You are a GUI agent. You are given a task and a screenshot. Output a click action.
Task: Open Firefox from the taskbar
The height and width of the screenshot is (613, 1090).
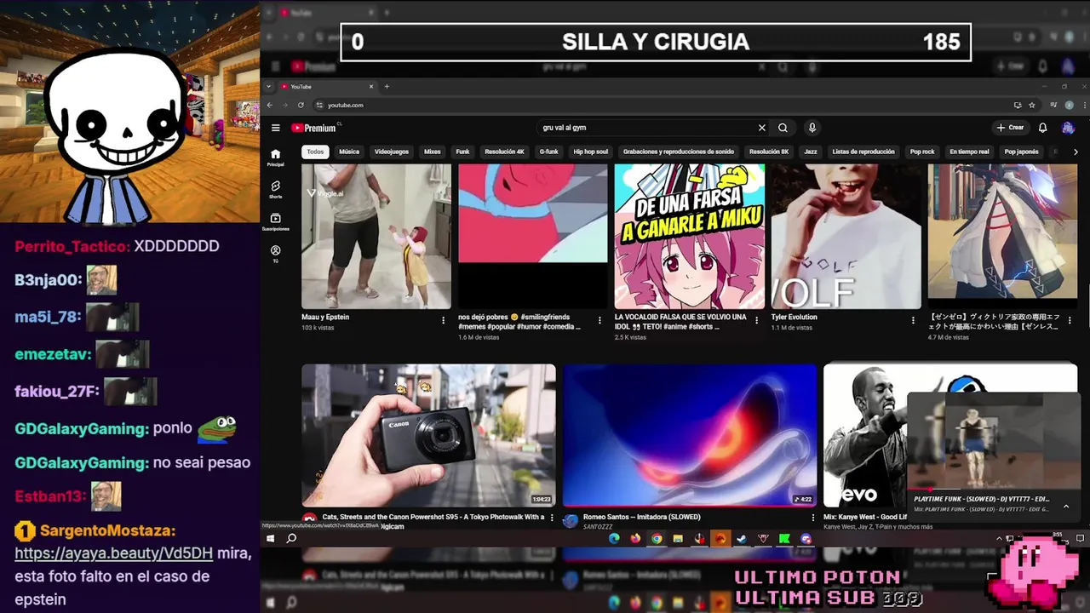[x=635, y=538]
